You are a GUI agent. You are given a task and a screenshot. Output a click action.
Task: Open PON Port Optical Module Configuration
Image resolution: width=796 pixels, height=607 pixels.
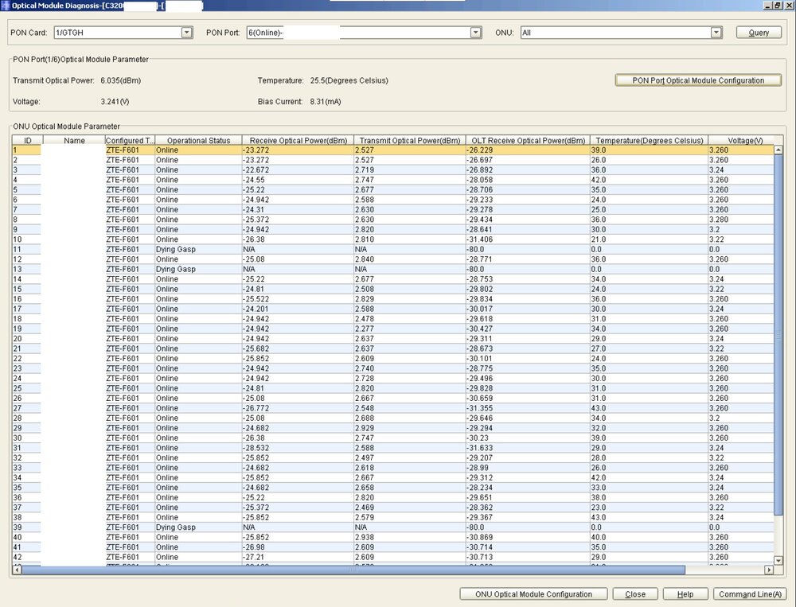coord(698,80)
